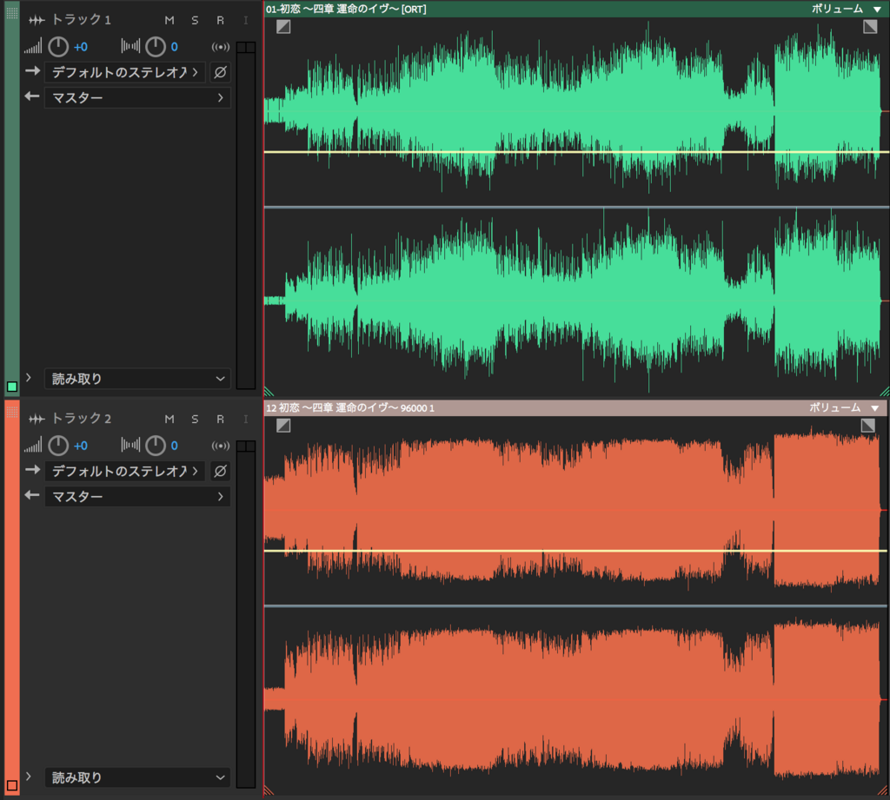Screen dimensions: 890x800
Task: Click the Track 1 pan knob
Action: tap(156, 47)
